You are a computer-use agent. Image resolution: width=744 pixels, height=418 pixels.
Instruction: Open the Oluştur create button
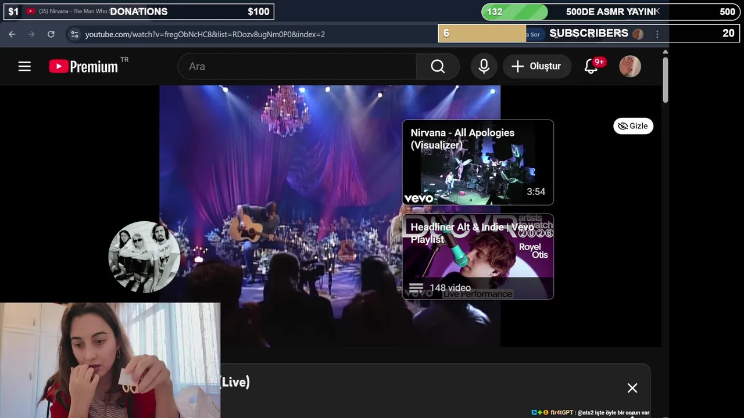point(536,66)
